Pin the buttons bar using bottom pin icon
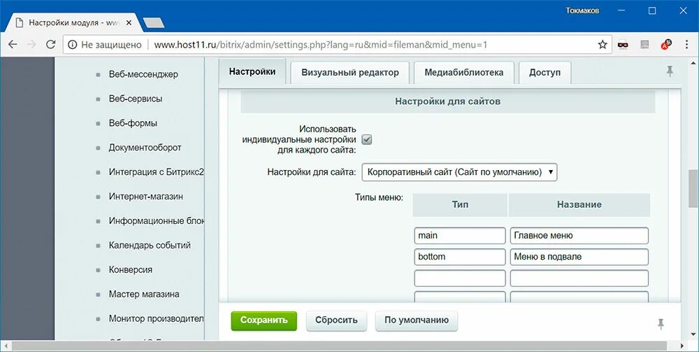This screenshot has width=699, height=352. (x=661, y=324)
